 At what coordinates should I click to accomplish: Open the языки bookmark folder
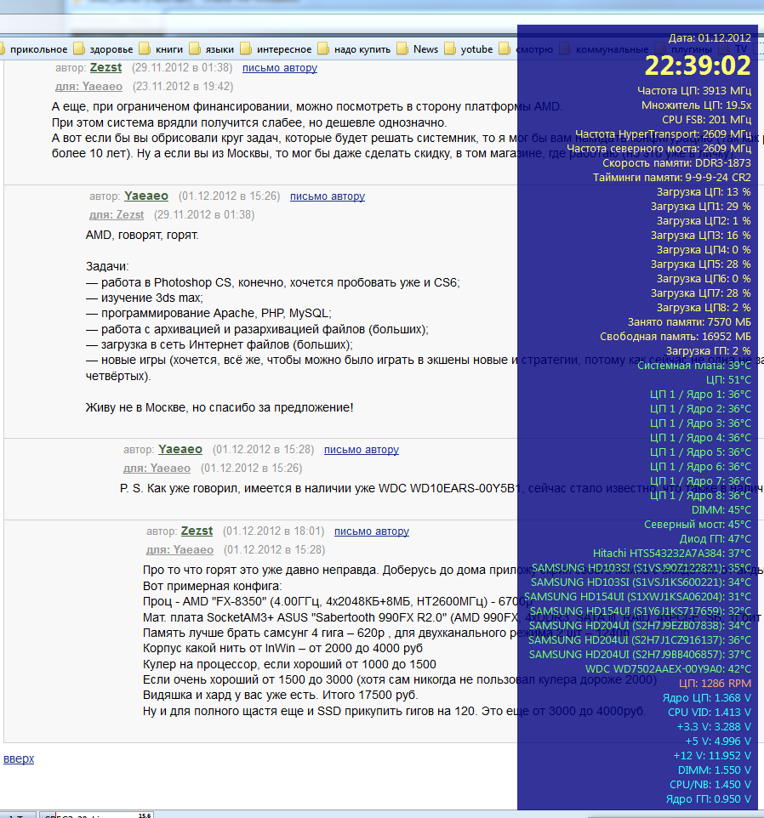212,49
